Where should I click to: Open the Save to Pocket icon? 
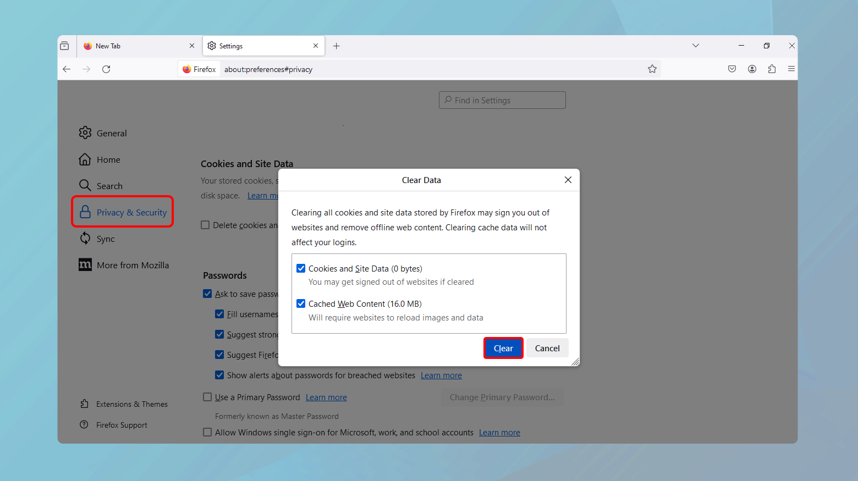[732, 69]
